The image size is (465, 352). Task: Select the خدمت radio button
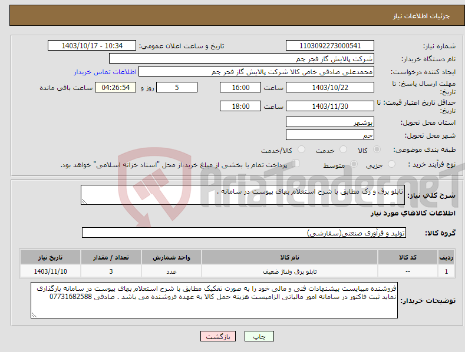click(x=343, y=150)
